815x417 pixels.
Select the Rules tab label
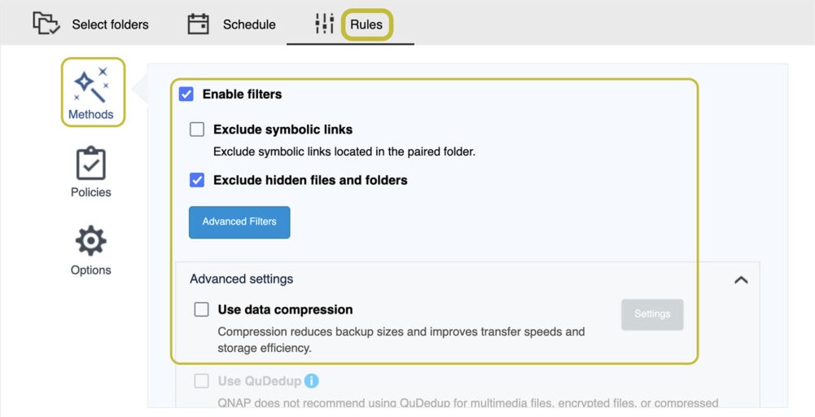(366, 24)
